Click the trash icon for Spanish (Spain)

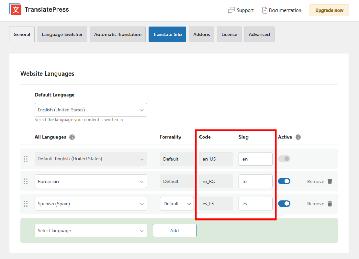pos(330,204)
